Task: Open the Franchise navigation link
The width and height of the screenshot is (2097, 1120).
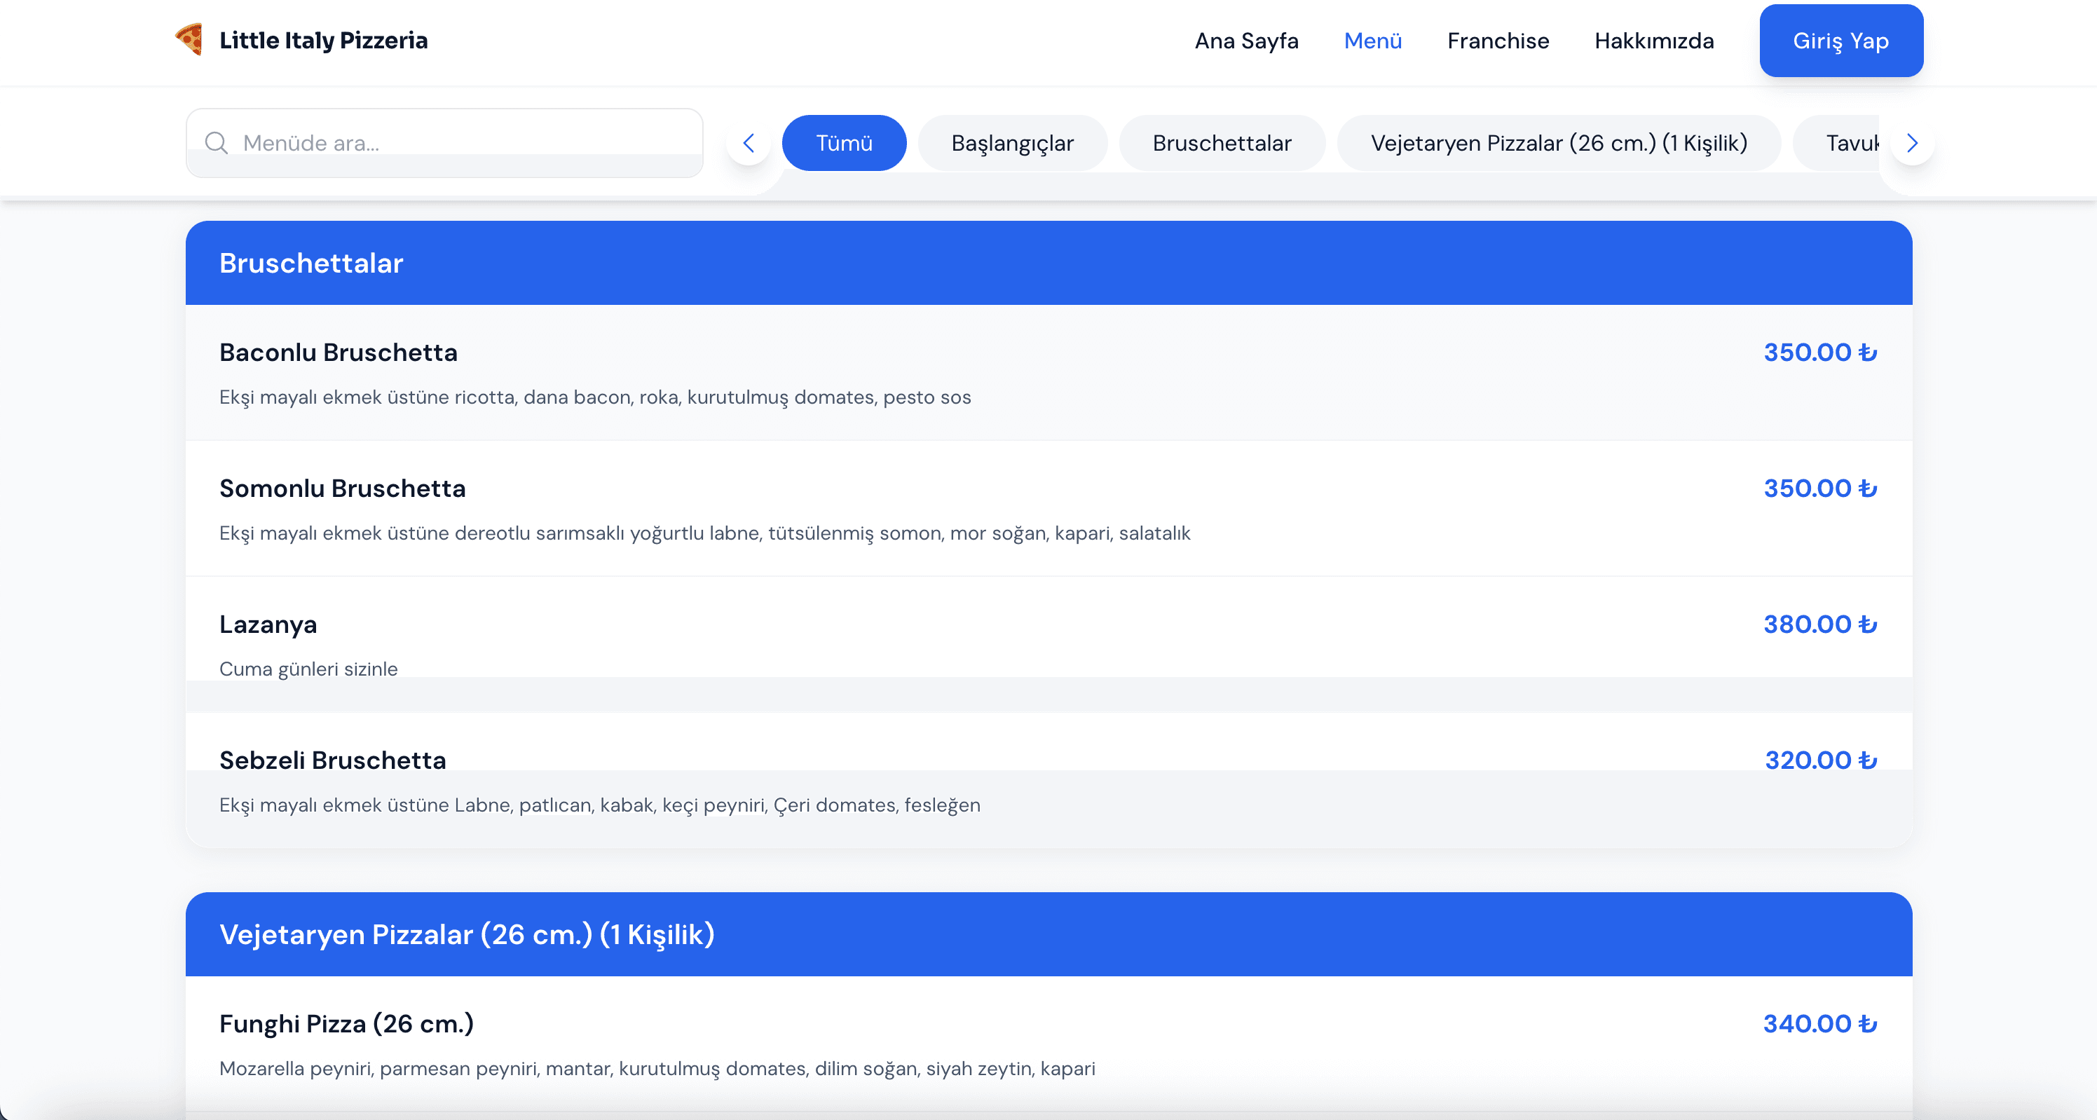Action: (x=1498, y=41)
